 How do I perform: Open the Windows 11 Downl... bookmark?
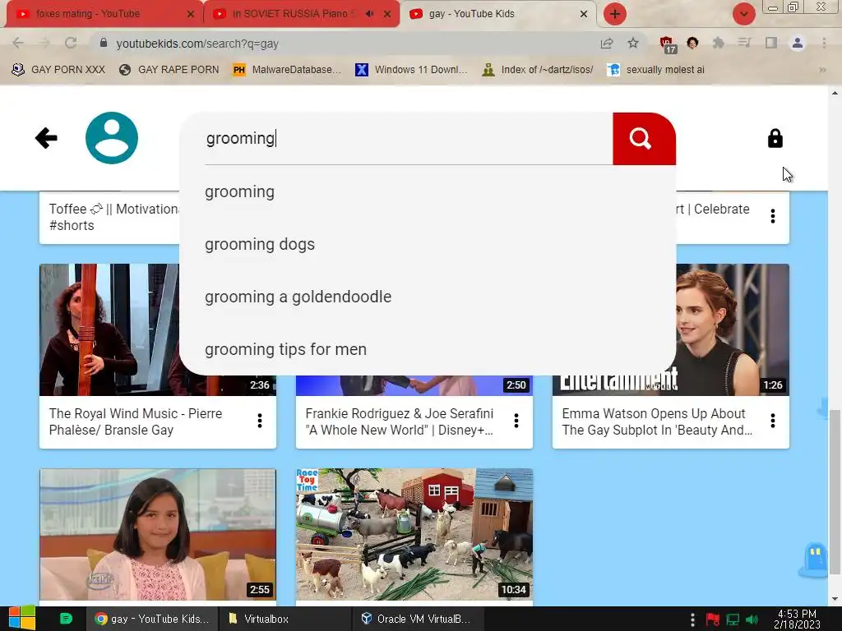(413, 70)
